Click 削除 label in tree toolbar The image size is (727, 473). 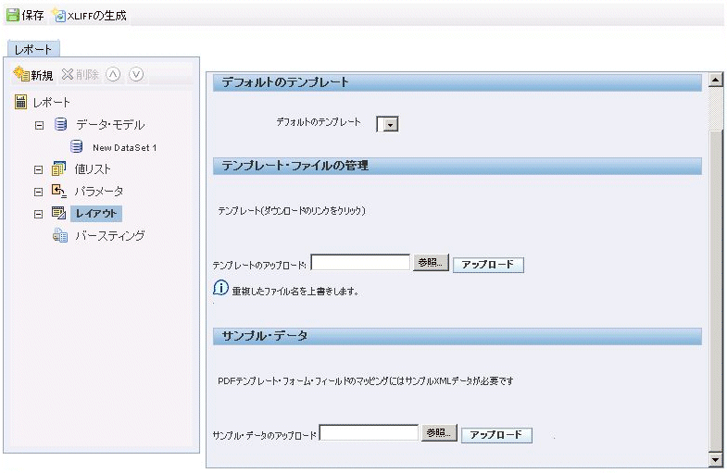[88, 75]
